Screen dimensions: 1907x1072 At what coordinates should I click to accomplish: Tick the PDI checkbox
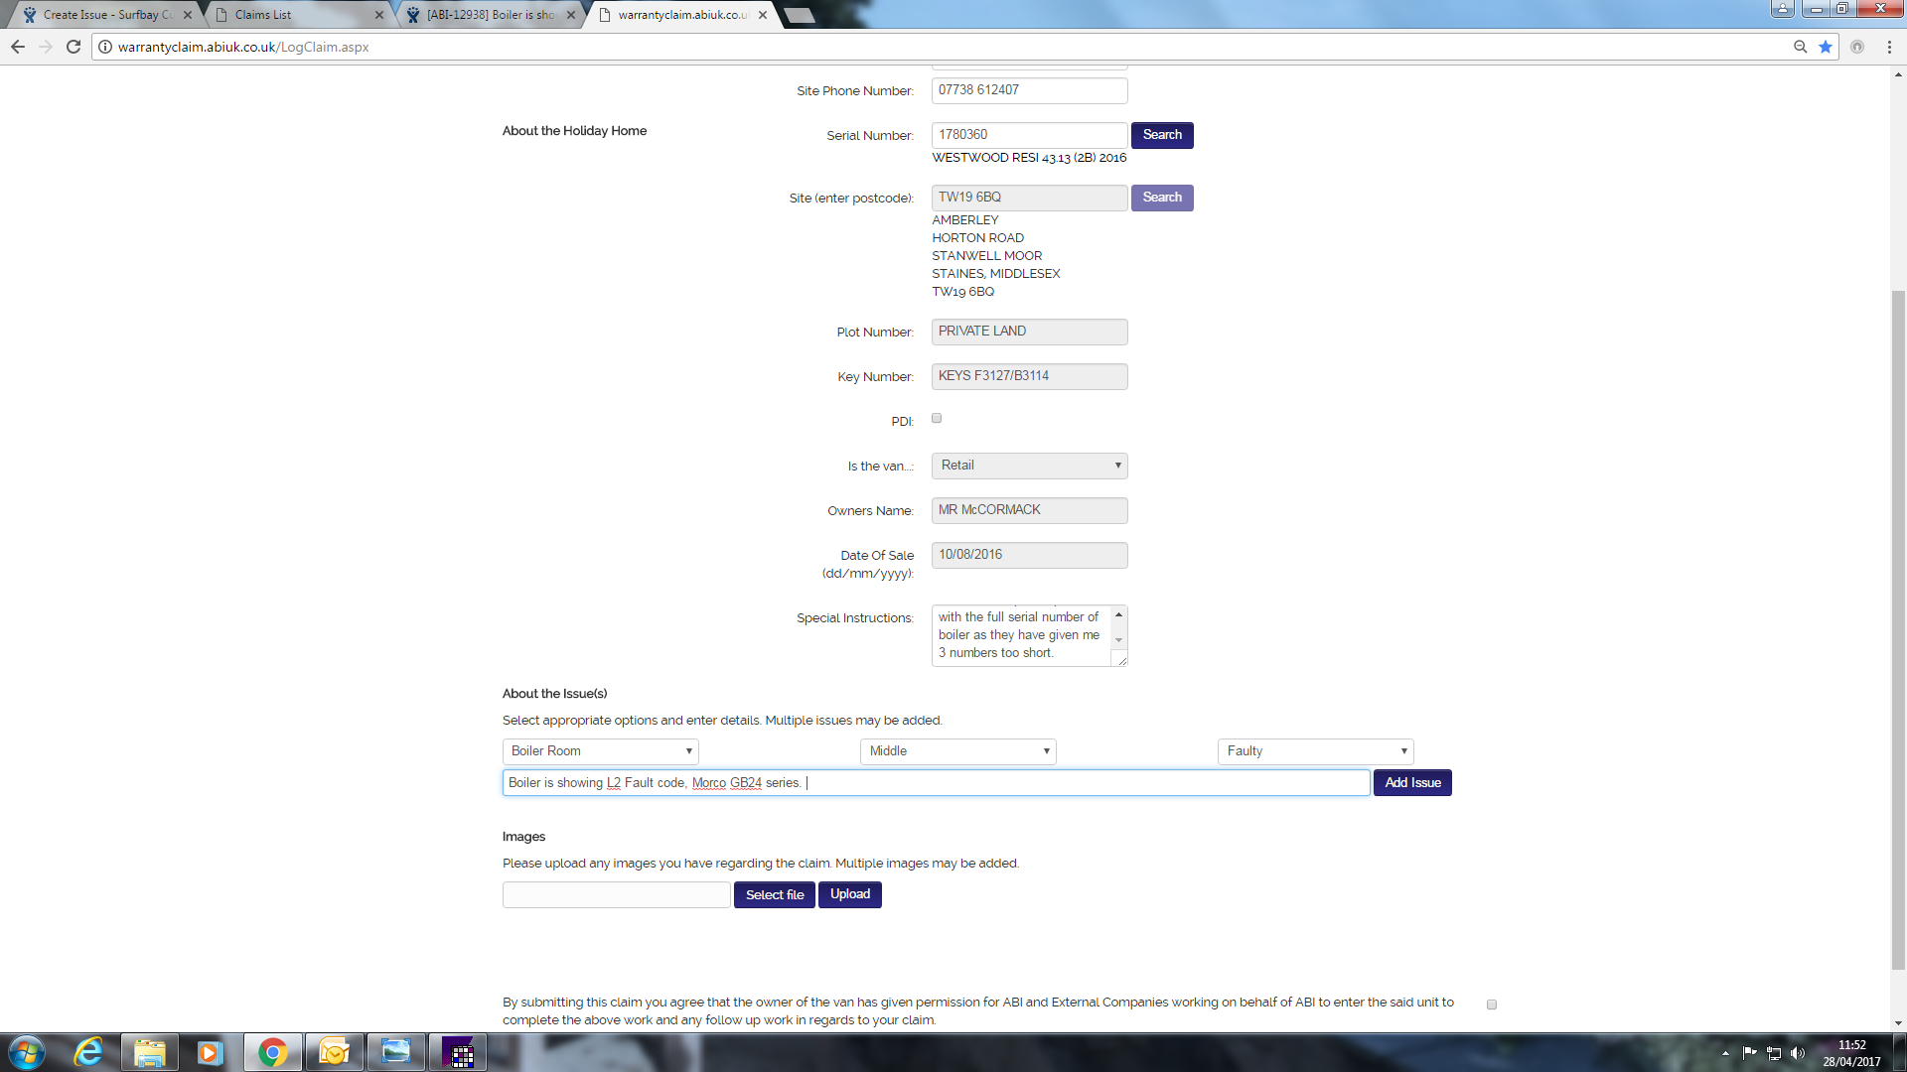937,419
